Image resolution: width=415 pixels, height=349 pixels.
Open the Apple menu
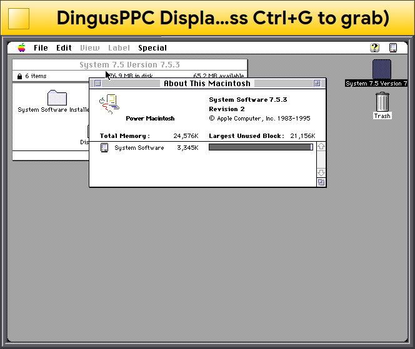[22, 48]
